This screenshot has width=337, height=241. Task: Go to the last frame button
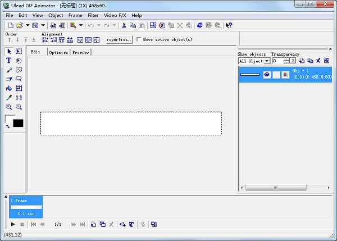[83, 225]
